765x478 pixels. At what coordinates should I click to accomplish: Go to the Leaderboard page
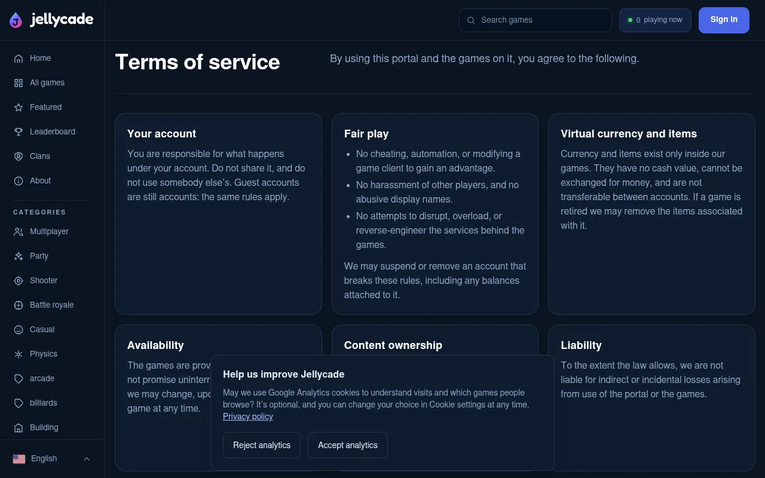52,131
